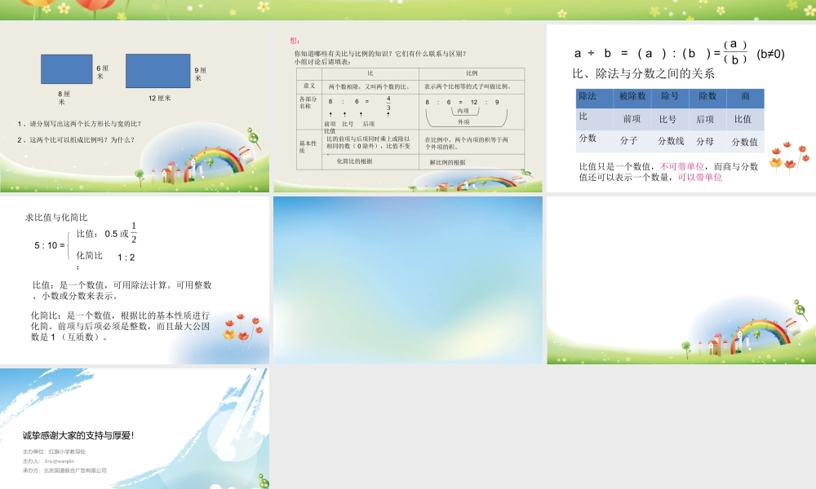Click the 分数线 table cell
The width and height of the screenshot is (816, 489).
[671, 141]
